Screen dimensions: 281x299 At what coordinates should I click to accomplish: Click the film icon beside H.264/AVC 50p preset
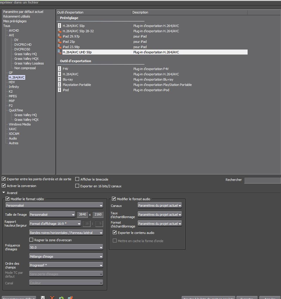click(x=59, y=26)
